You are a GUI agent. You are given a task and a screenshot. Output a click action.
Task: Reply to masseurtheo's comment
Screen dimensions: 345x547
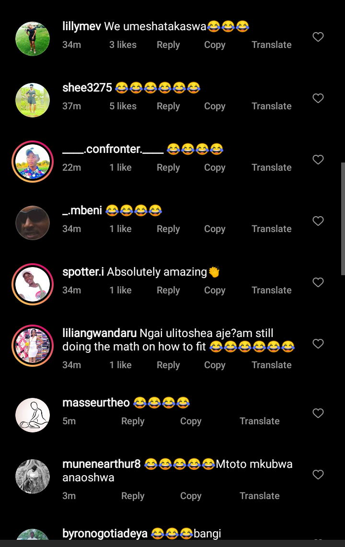133,421
